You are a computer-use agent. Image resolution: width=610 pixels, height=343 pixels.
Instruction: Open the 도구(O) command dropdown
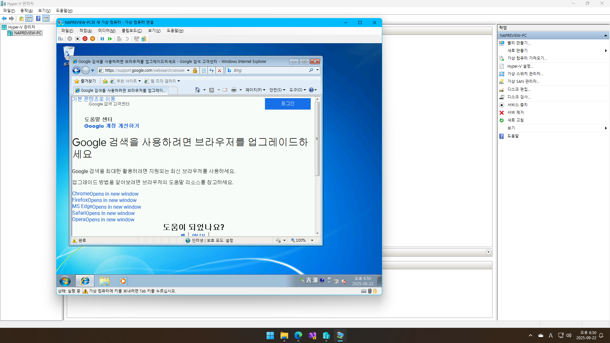click(298, 90)
